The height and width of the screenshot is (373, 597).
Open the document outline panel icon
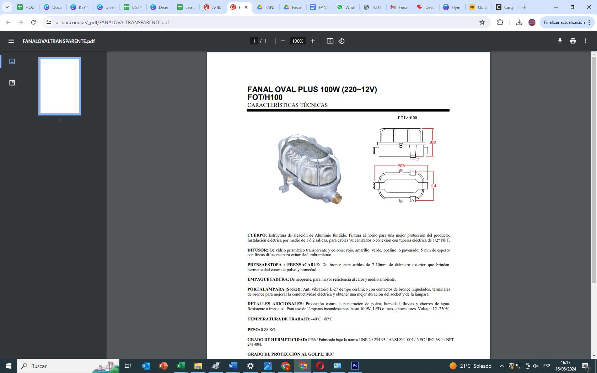point(12,83)
